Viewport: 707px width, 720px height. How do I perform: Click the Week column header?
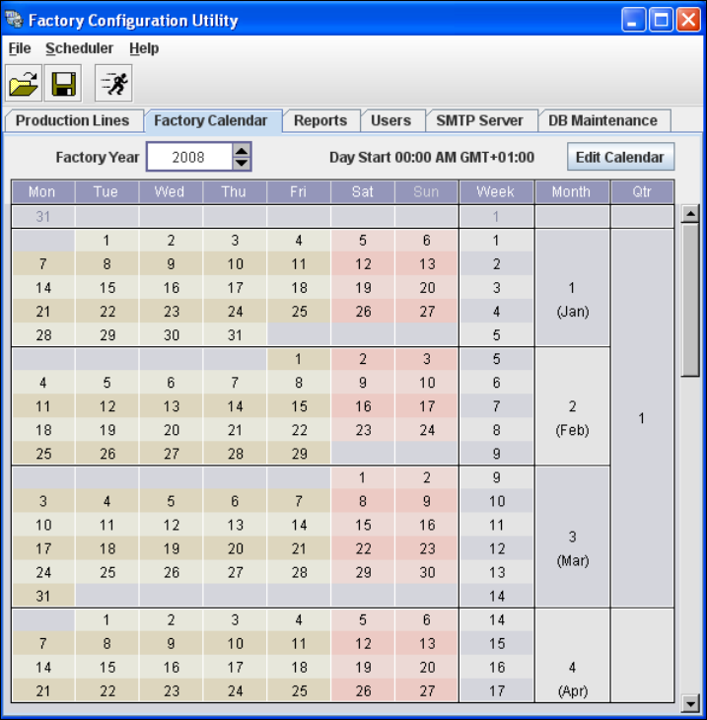coord(496,192)
